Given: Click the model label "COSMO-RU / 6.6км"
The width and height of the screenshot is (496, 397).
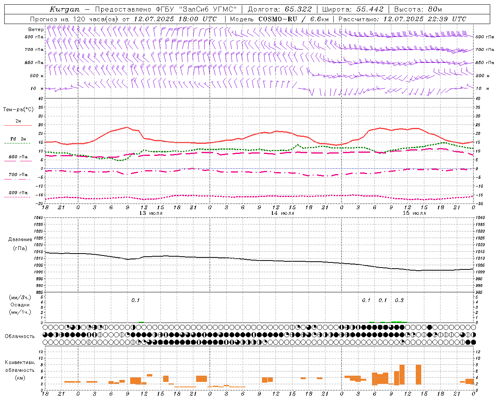Looking at the screenshot, I should (x=294, y=19).
